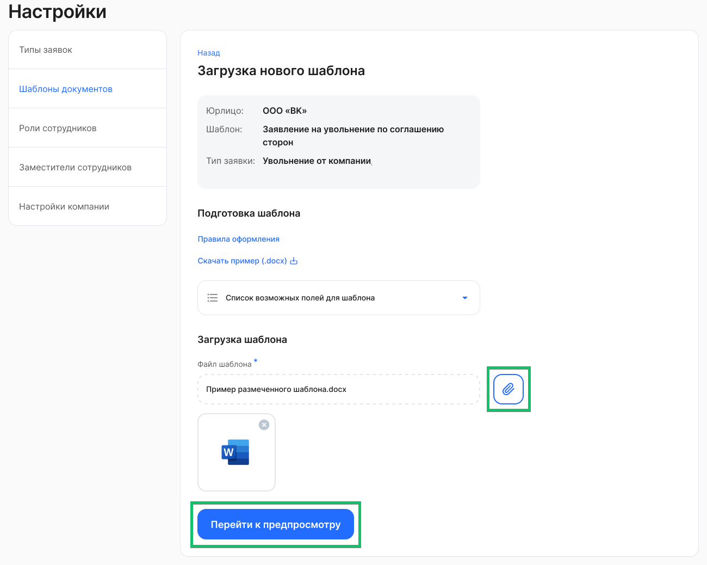
Task: Click the Подготовка шаблона heading
Action: pos(249,213)
